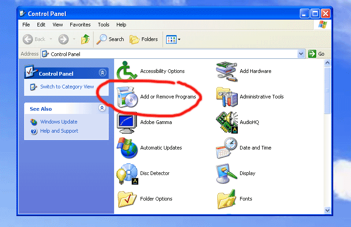Open the Edit menu
This screenshot has height=227, width=351.
41,25
